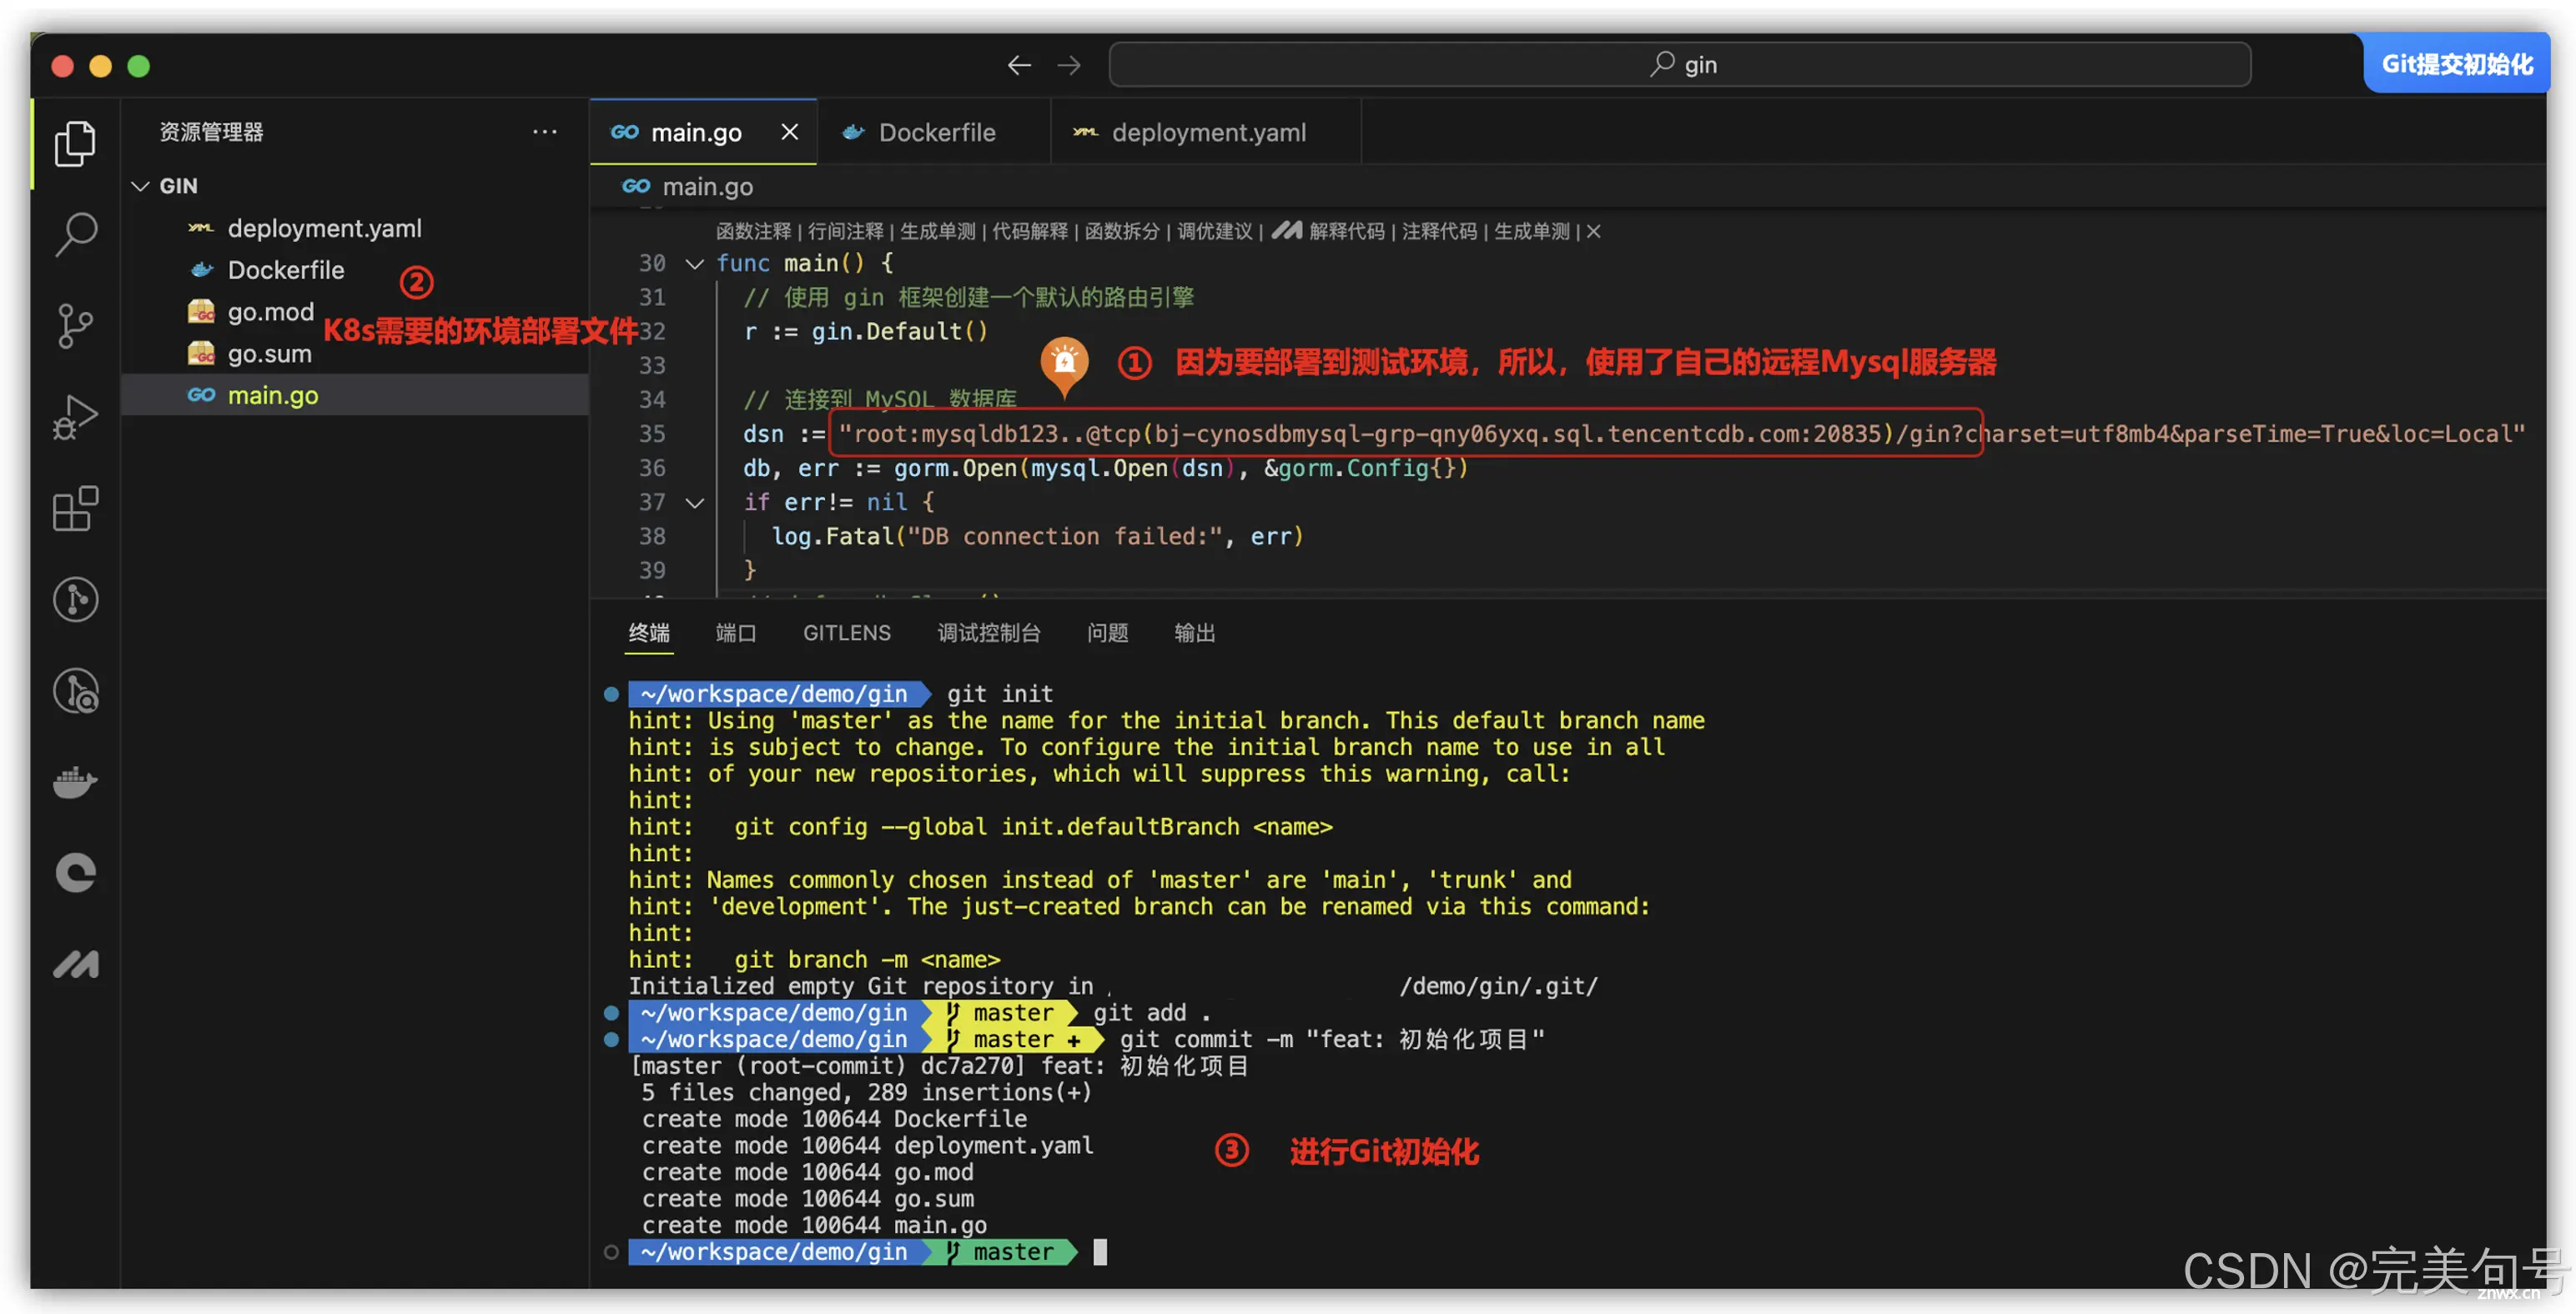Open the C-shaped extension icon in activity bar
Screen dimensions: 2576x1314
click(x=75, y=872)
